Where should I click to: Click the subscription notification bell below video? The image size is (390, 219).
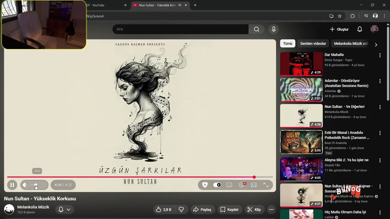[x=61, y=210]
